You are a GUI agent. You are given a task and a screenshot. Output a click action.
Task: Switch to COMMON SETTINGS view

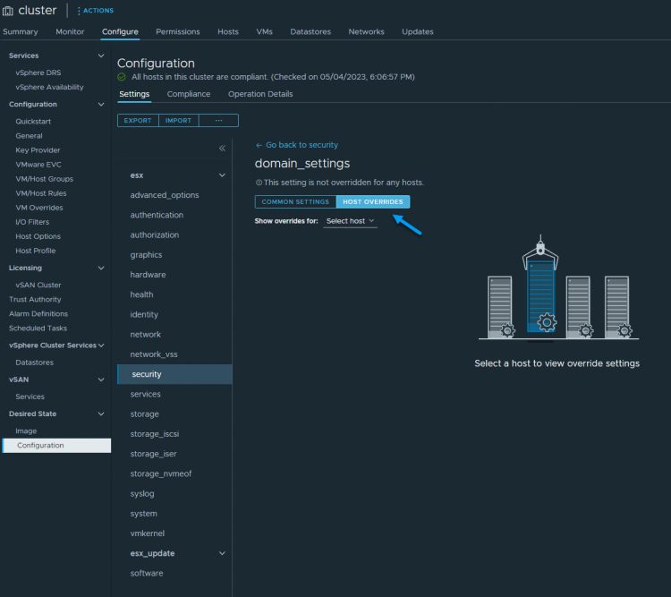tap(295, 201)
